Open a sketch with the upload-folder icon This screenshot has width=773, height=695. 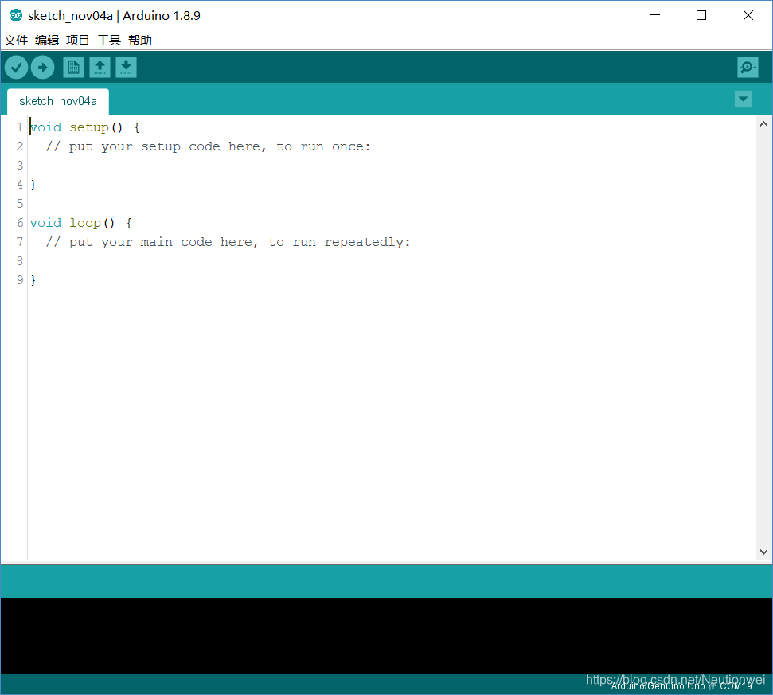point(99,67)
